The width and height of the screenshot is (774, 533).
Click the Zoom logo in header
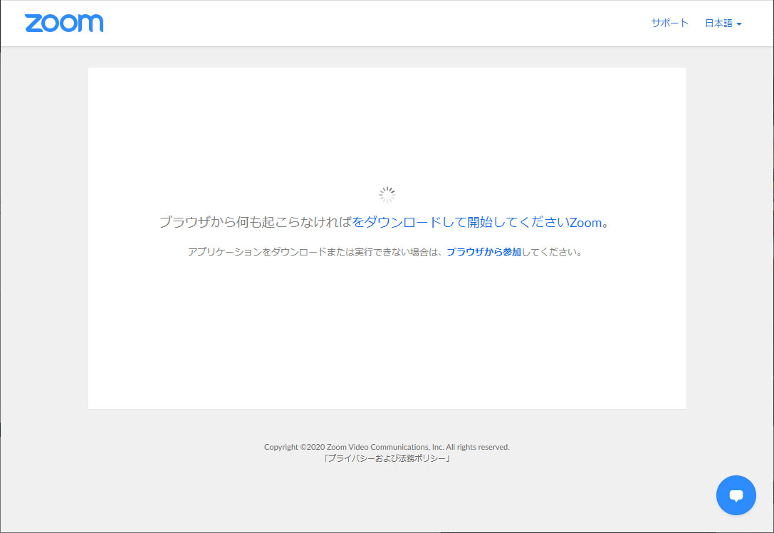pos(64,23)
